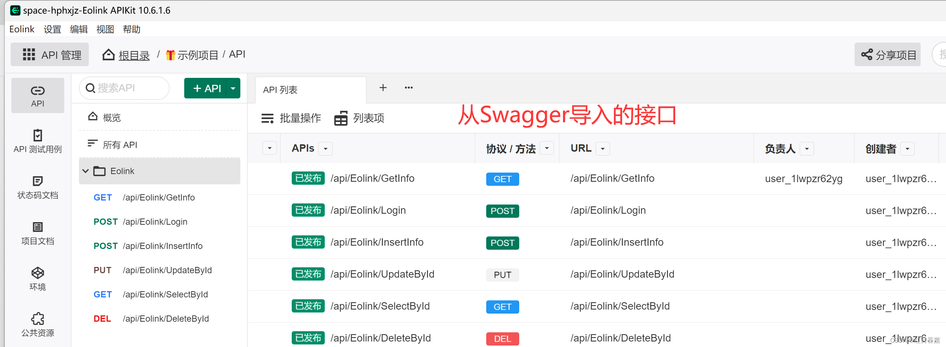
Task: Open PUT /api/Eolink/UpdateById in tree
Action: pyautogui.click(x=159, y=270)
